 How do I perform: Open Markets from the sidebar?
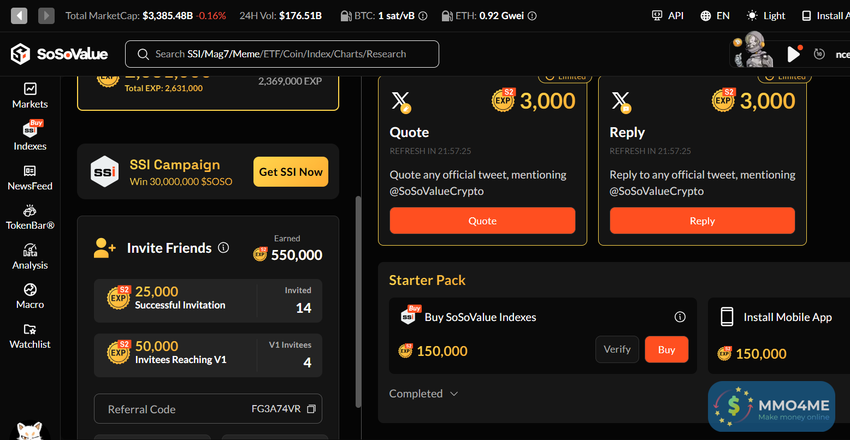tap(30, 95)
